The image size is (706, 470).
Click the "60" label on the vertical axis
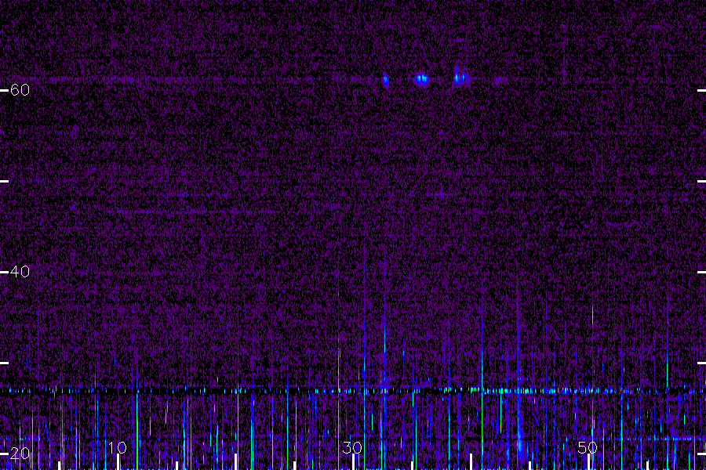[x=20, y=90]
